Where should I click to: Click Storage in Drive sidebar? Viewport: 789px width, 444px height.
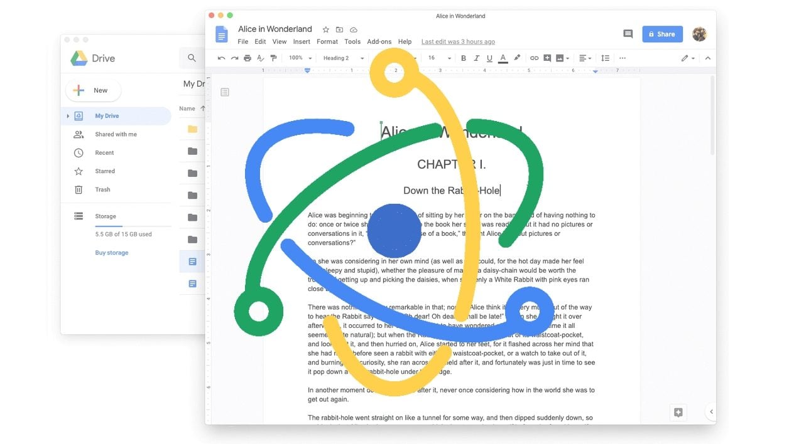click(x=106, y=216)
